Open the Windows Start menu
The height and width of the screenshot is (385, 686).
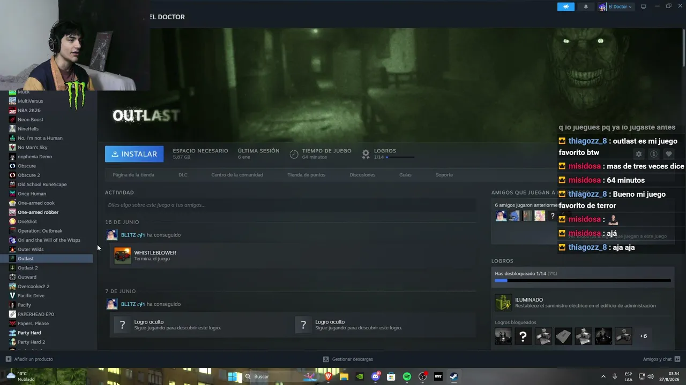233,376
